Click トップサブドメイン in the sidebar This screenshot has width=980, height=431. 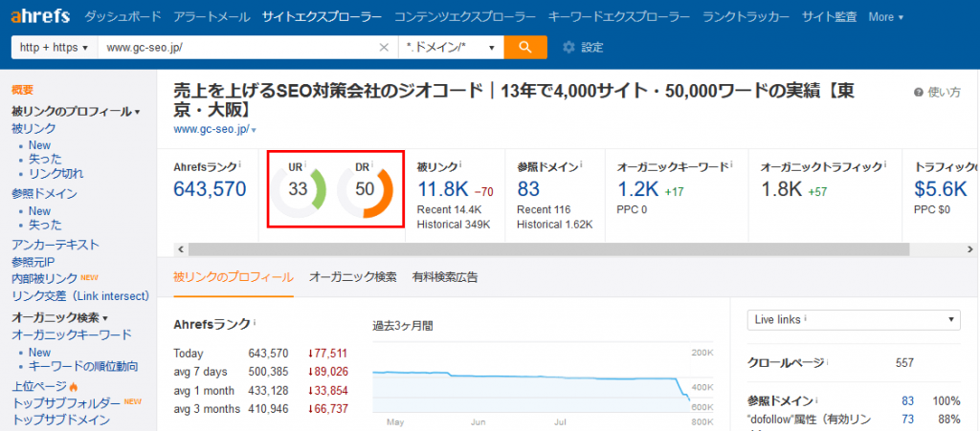60,420
